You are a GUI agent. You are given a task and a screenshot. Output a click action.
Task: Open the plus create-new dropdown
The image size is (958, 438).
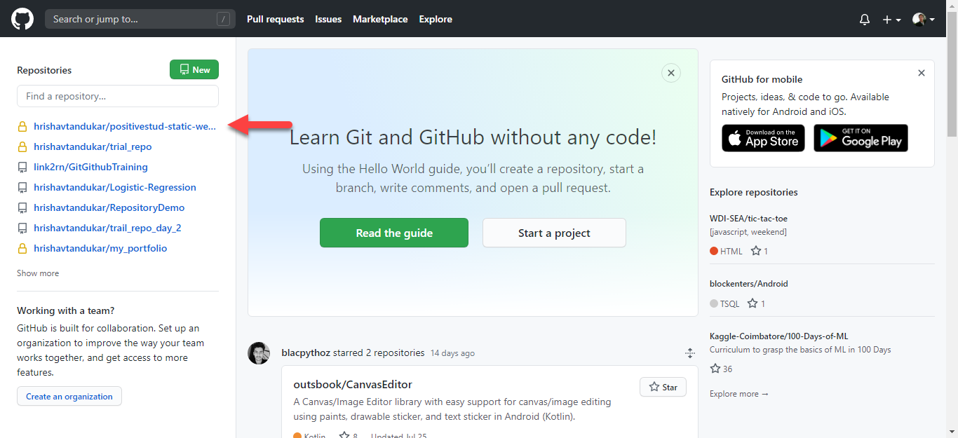891,20
